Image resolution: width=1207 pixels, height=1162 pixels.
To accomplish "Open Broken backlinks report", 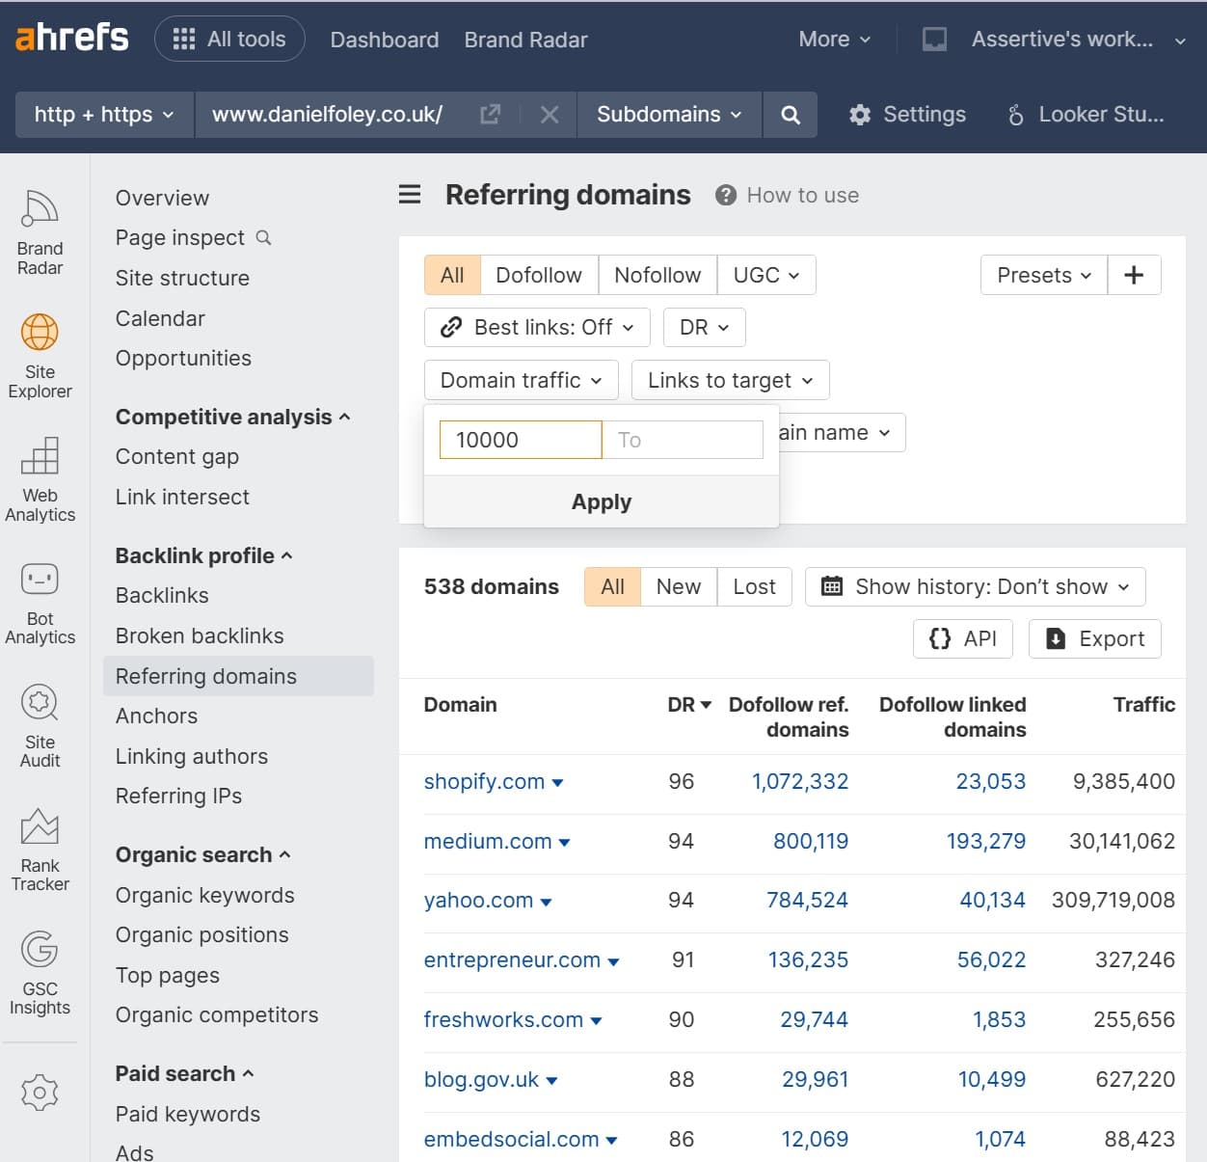I will [x=200, y=635].
